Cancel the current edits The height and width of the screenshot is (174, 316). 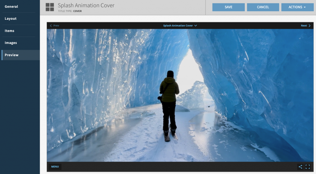point(263,7)
